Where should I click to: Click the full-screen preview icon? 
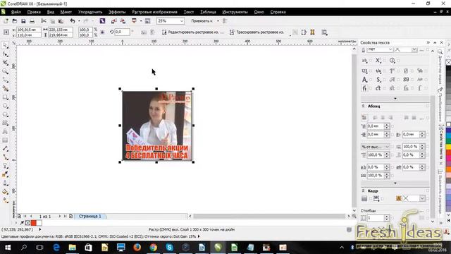click(147, 21)
